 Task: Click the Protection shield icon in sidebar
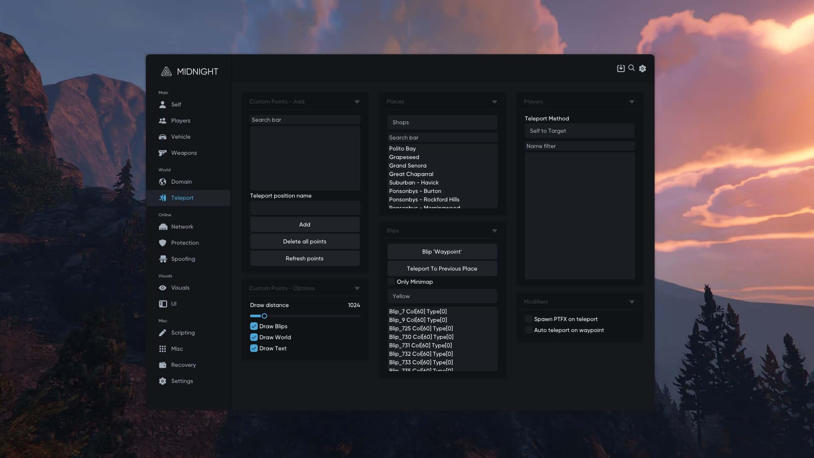click(x=162, y=243)
